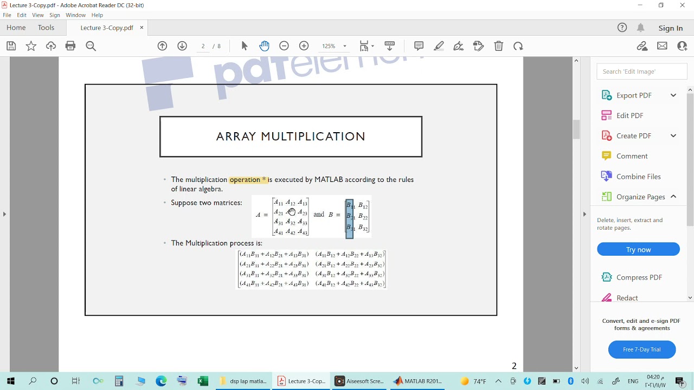
Task: Open the fit page options icon
Action: coord(367,46)
